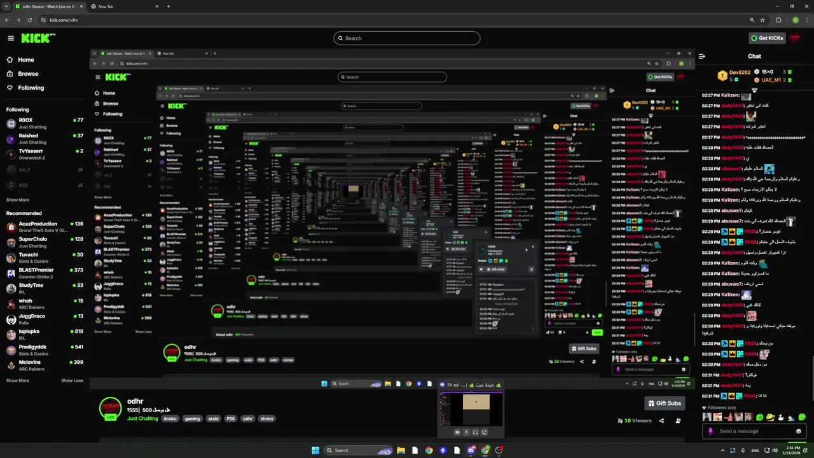Image resolution: width=814 pixels, height=458 pixels.
Task: Click the purple chat identity icon
Action: [710, 431]
